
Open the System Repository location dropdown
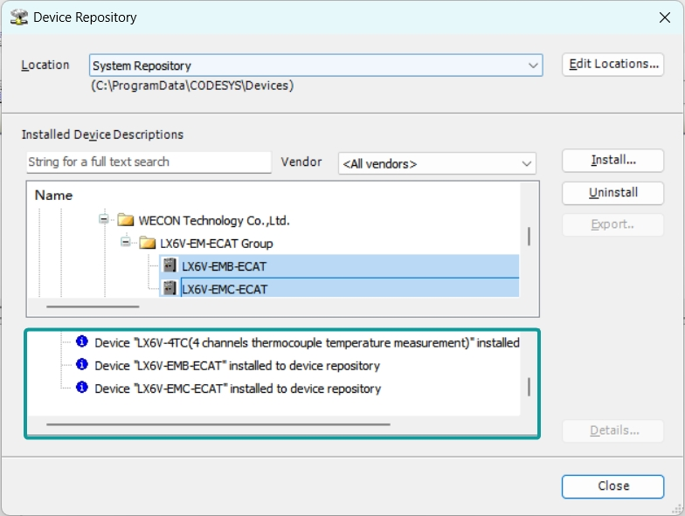pos(533,65)
